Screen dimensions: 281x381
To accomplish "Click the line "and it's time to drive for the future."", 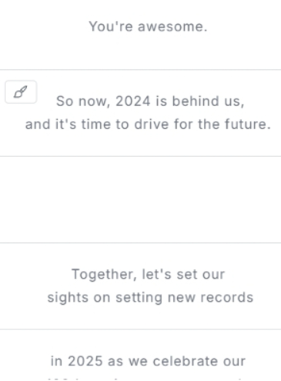I will pyautogui.click(x=148, y=125).
